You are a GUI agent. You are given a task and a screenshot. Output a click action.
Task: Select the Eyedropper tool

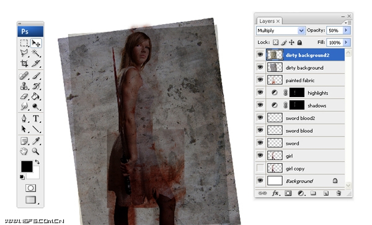36,141
